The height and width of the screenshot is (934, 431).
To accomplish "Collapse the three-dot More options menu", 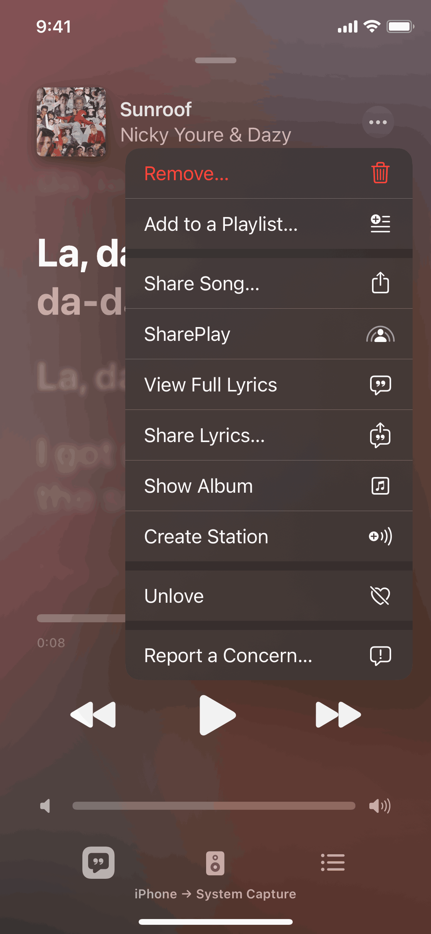I will pos(378,122).
